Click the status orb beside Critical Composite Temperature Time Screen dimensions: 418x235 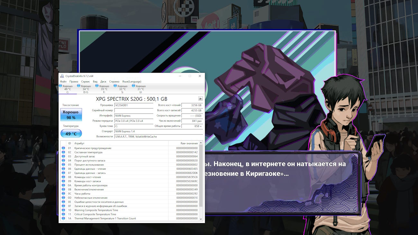(63, 214)
